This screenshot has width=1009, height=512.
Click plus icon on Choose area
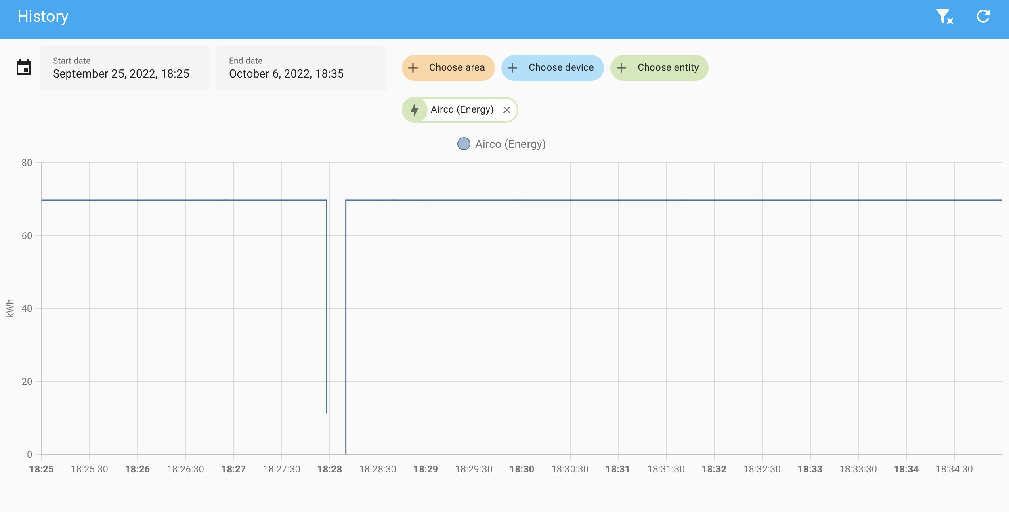[413, 68]
